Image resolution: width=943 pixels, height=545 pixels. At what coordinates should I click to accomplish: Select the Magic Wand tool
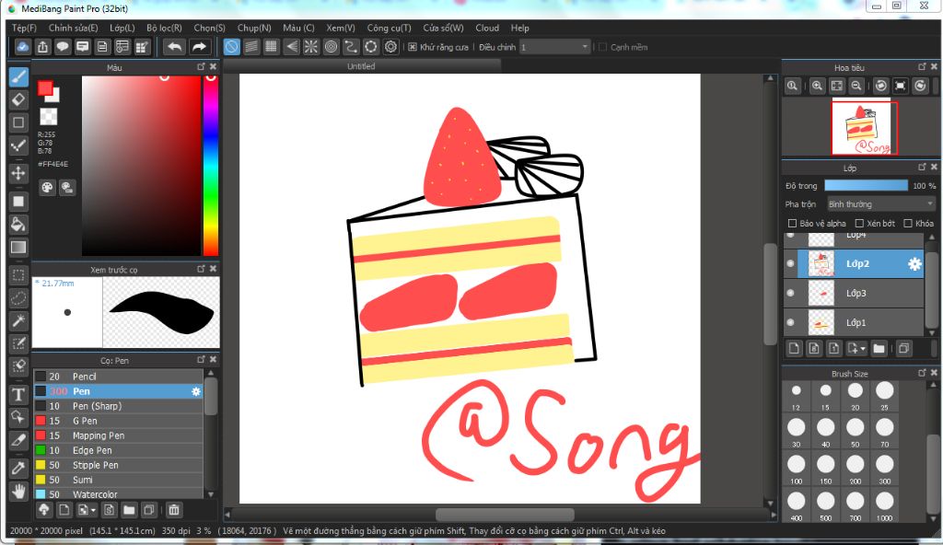coord(18,320)
